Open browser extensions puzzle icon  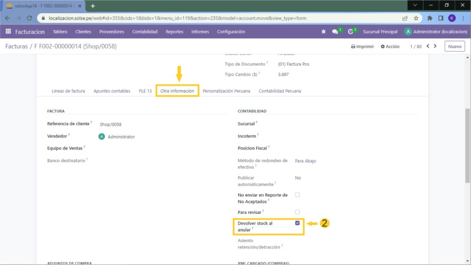(430, 18)
